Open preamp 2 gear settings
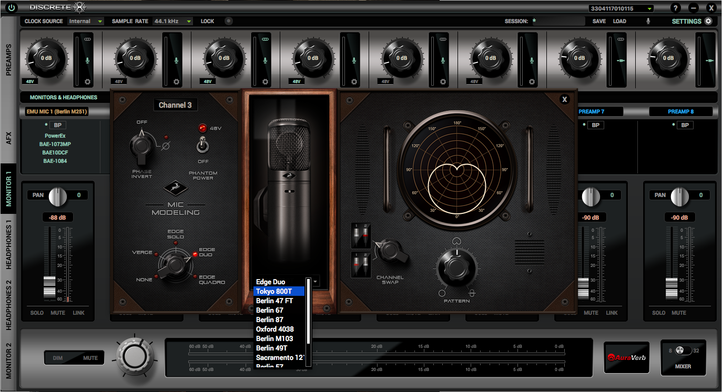 coord(176,82)
